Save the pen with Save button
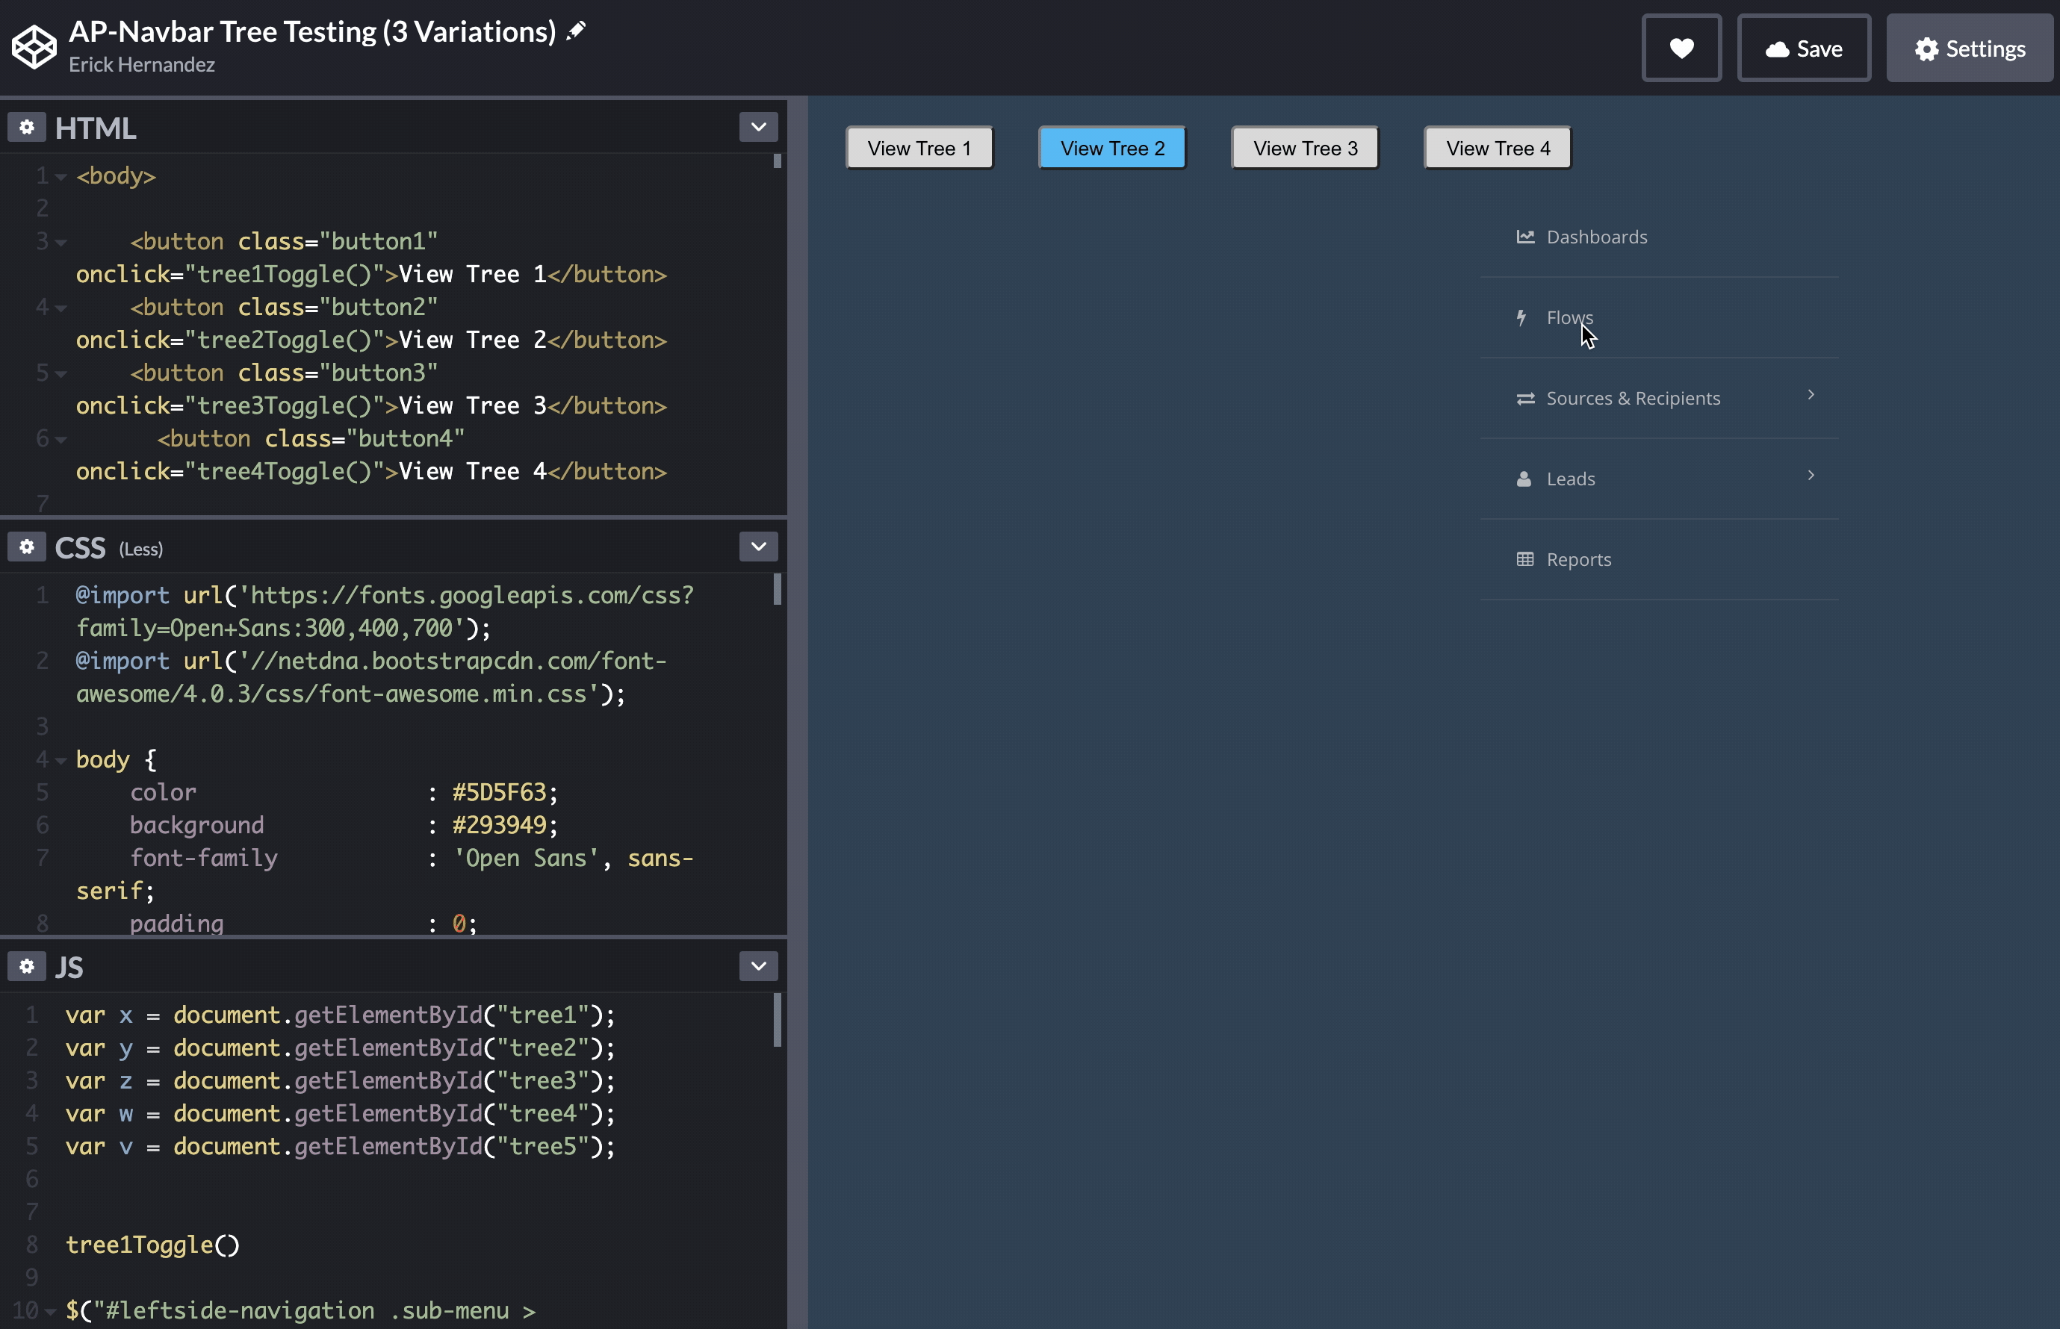 1803,49
